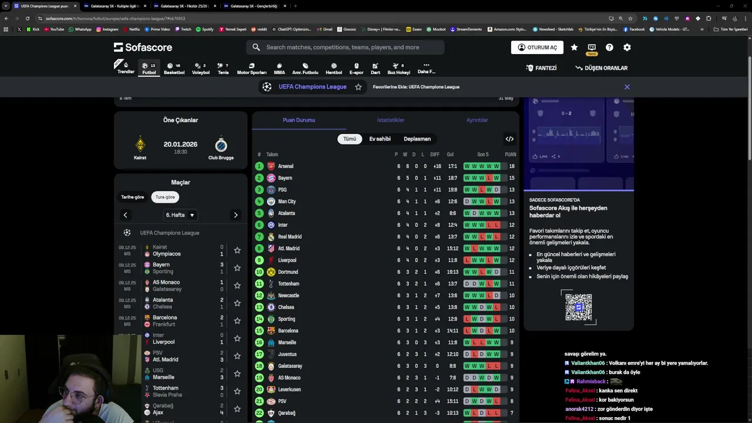Open a new browser tab

click(295, 6)
